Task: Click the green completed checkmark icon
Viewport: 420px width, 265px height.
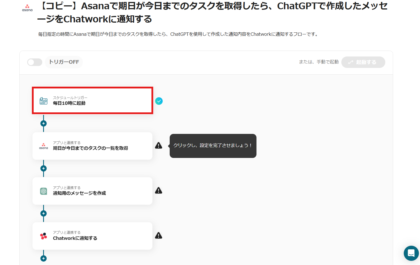Action: pyautogui.click(x=159, y=101)
